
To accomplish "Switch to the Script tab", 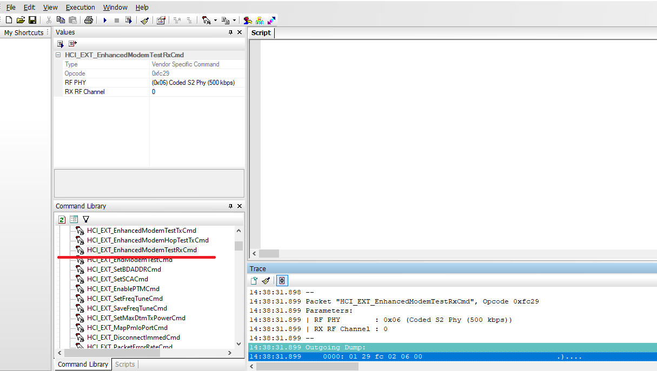I will pos(261,33).
